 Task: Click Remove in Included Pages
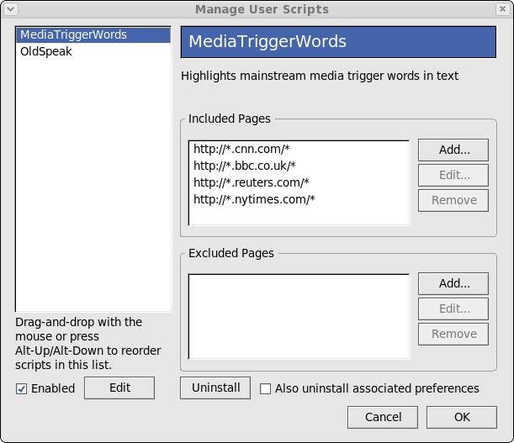[x=453, y=200]
